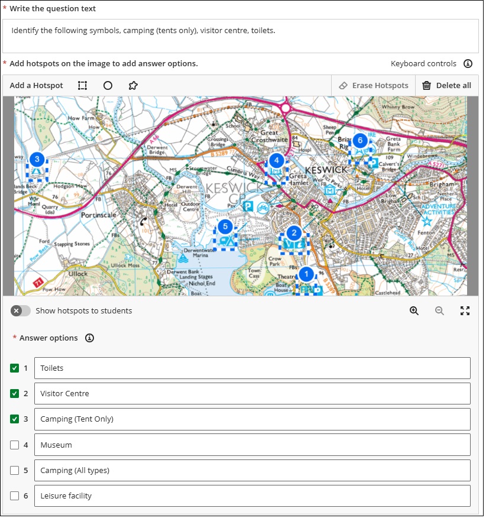
Task: Click Erase Hotspots button
Action: (x=373, y=86)
